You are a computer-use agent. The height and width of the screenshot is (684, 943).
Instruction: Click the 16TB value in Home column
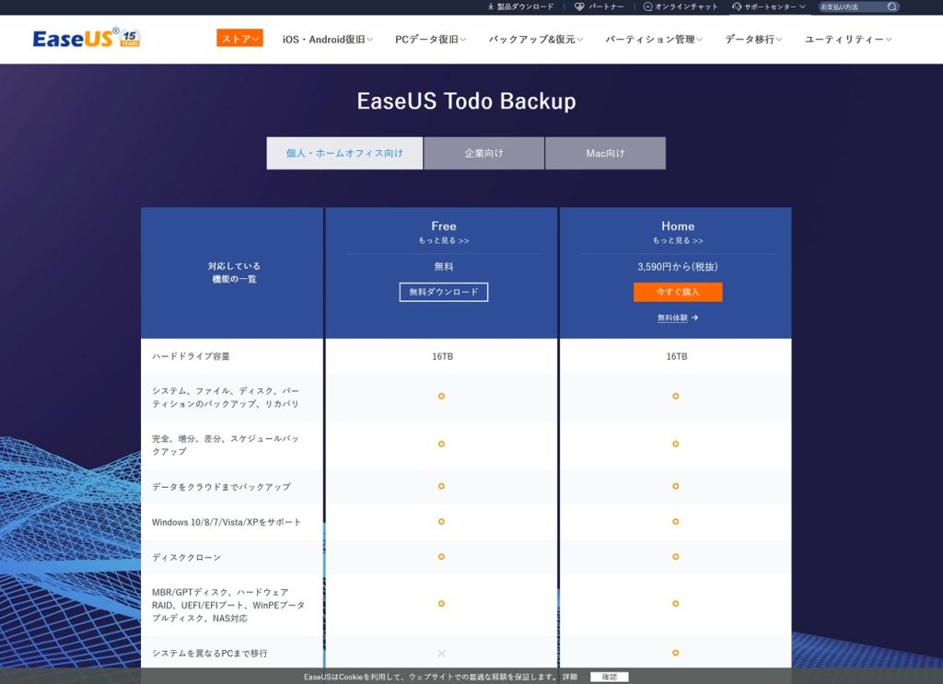click(677, 356)
